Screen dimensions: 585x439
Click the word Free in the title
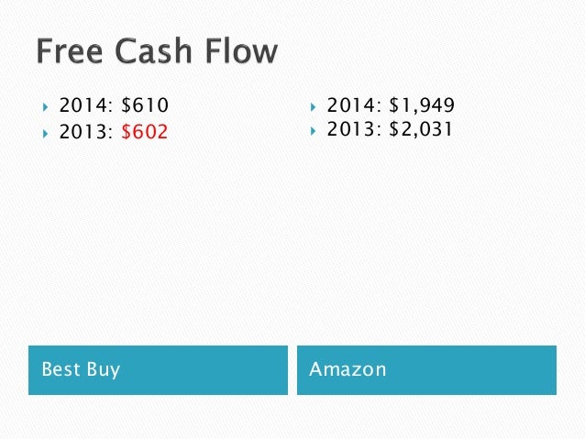pyautogui.click(x=70, y=50)
